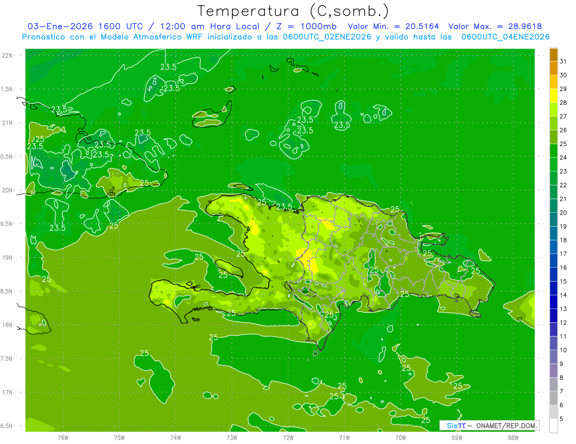This screenshot has width=576, height=444.
Task: Click the color scale label 29
Action: point(564,89)
